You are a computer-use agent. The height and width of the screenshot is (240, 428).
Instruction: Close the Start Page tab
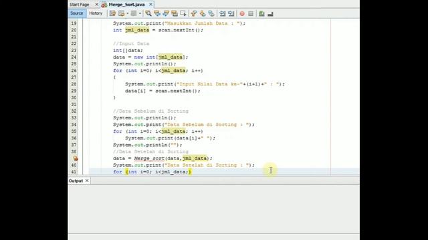coord(96,5)
